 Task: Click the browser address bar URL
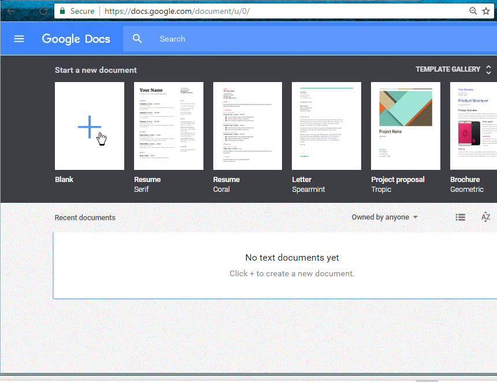pos(177,11)
